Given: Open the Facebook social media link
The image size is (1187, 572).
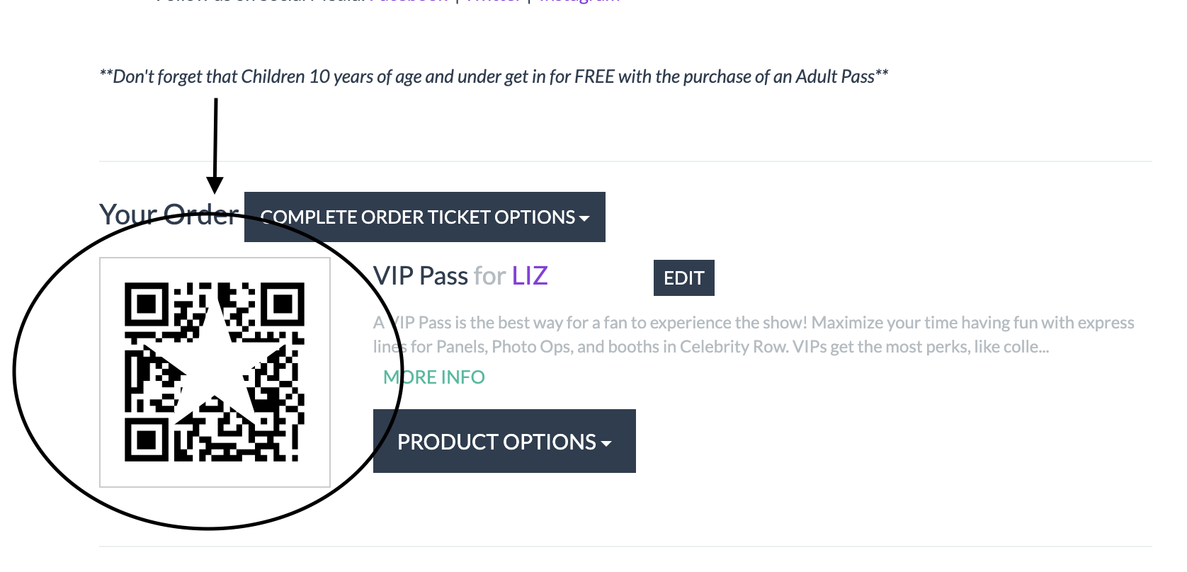Looking at the screenshot, I should 409,1.
